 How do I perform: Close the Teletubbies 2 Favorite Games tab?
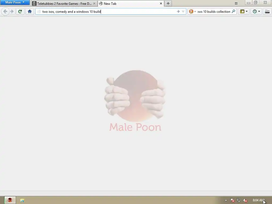point(94,3)
